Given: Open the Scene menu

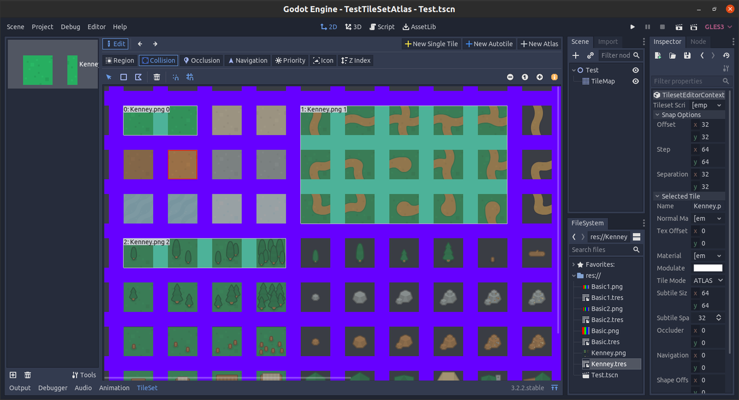Looking at the screenshot, I should click(16, 27).
